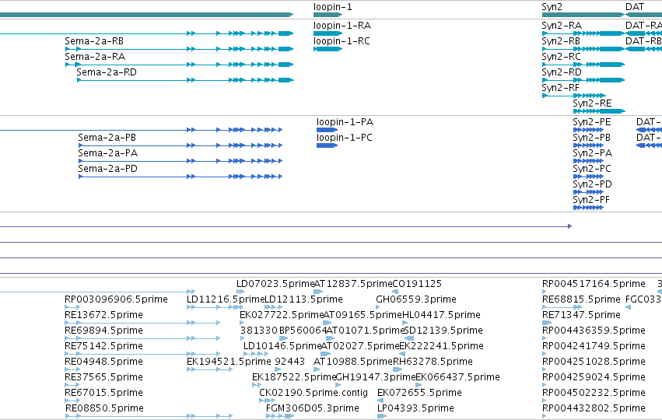The height and width of the screenshot is (420, 662).
Task: Select the loopin-1 gene arrow glyph
Action: click(x=327, y=16)
